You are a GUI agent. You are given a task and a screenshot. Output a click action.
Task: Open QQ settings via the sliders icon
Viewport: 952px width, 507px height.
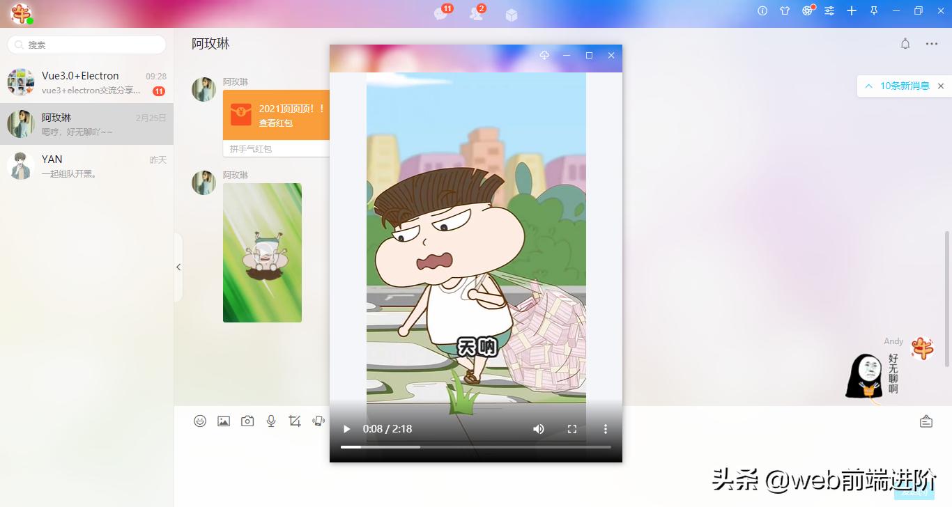click(x=829, y=10)
